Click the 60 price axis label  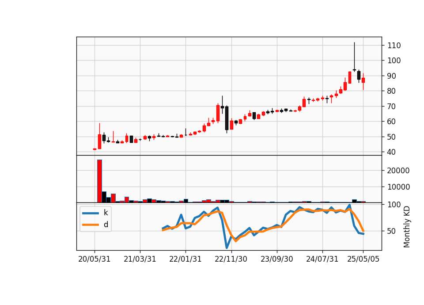[x=392, y=122]
